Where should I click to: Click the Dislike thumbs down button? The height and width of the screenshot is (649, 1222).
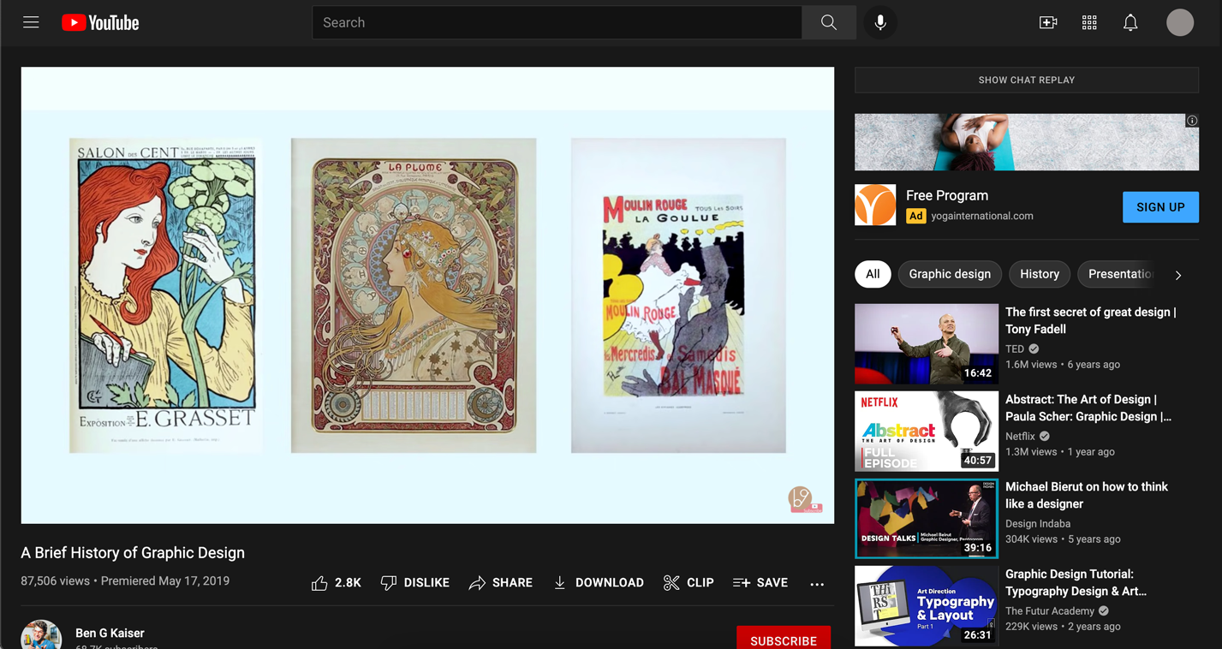(x=414, y=582)
